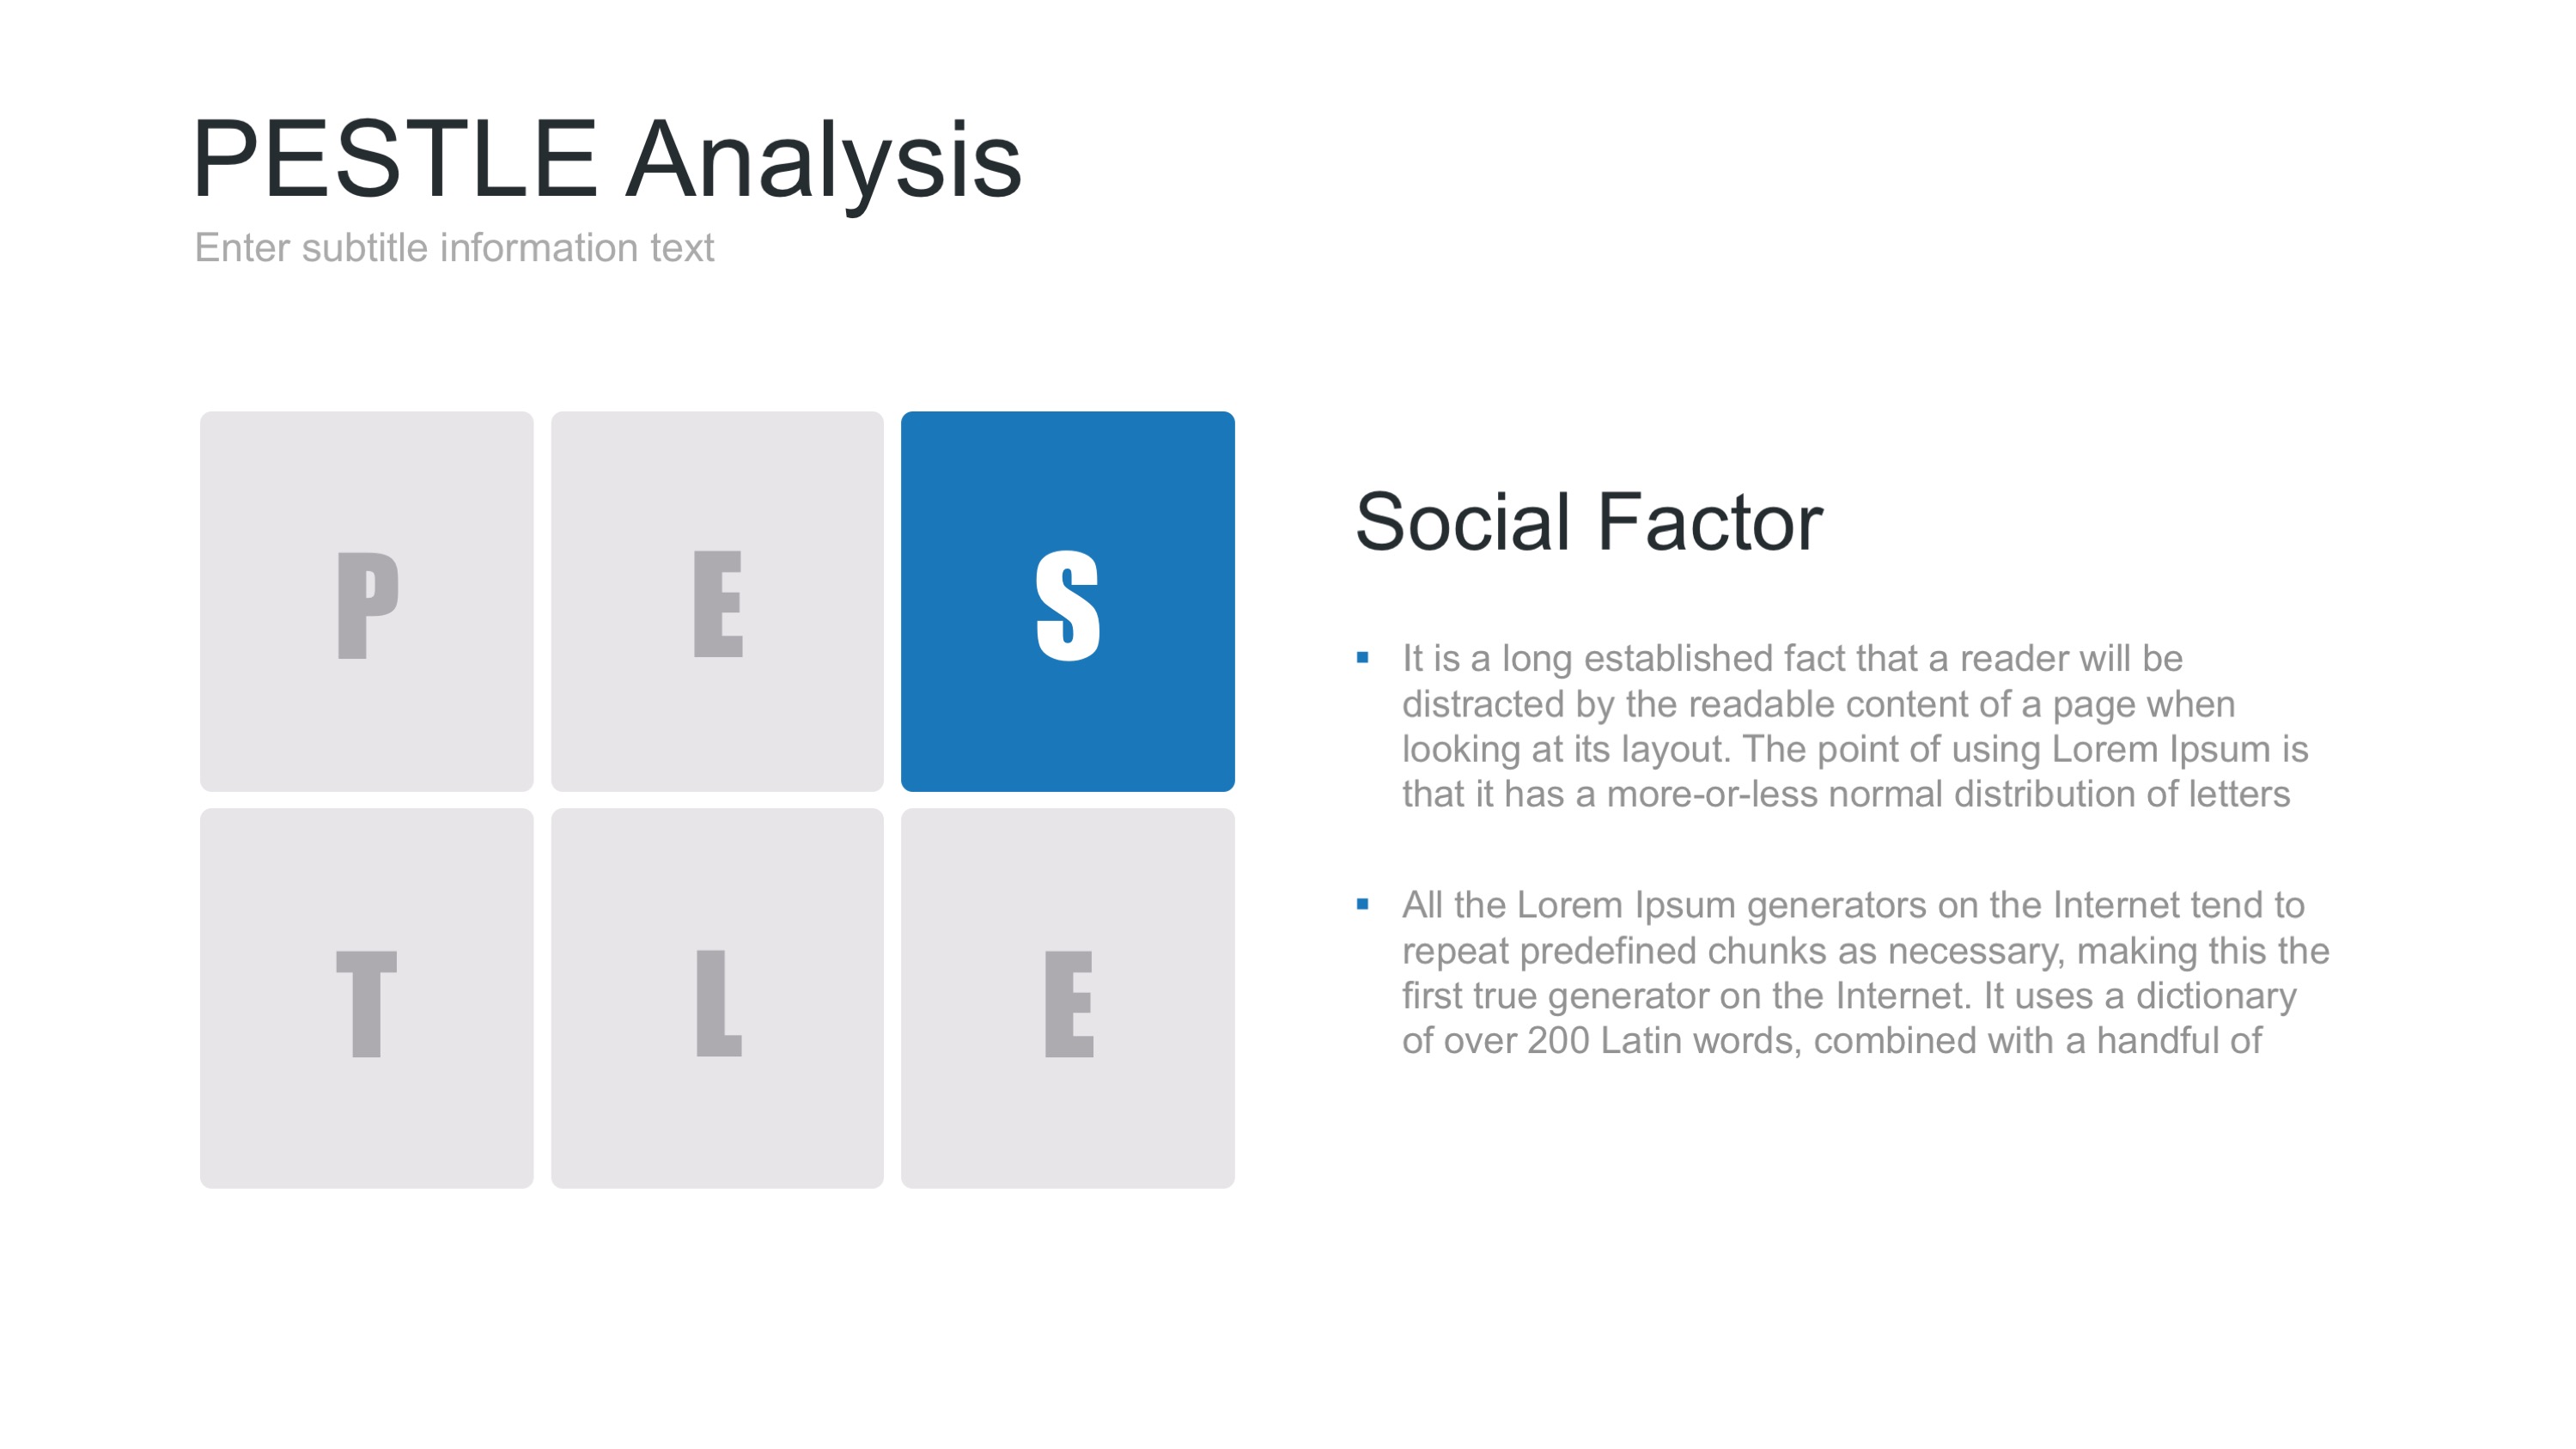The height and width of the screenshot is (1449, 2576).
Task: Select the top-row E tile
Action: click(717, 601)
